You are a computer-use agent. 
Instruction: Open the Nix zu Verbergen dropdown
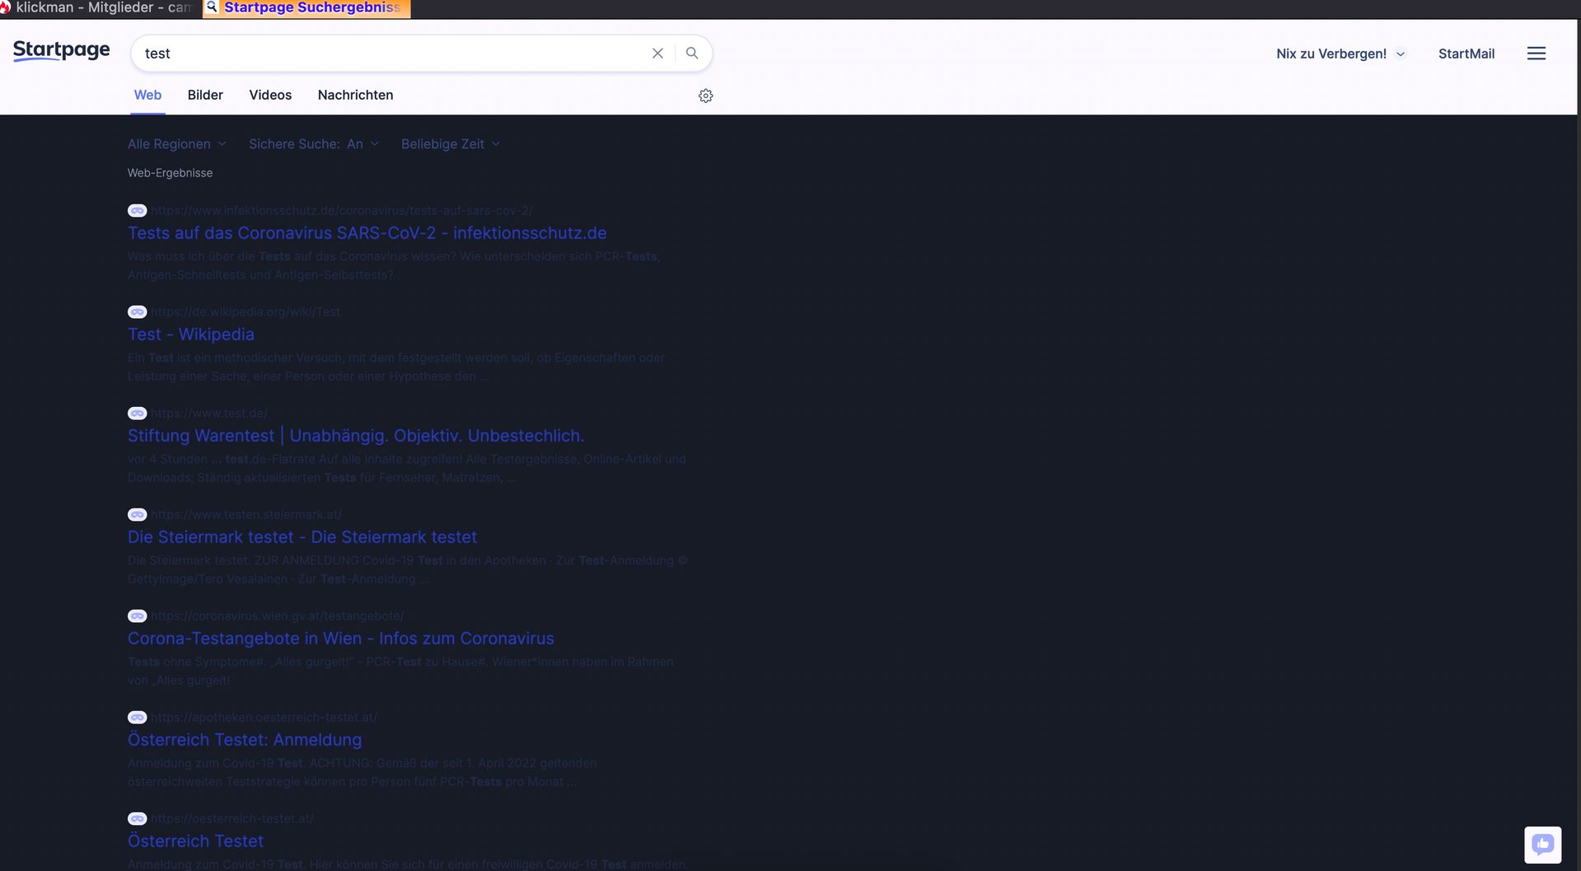click(1340, 54)
